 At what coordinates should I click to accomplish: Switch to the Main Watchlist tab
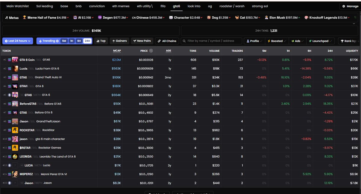click(x=17, y=6)
